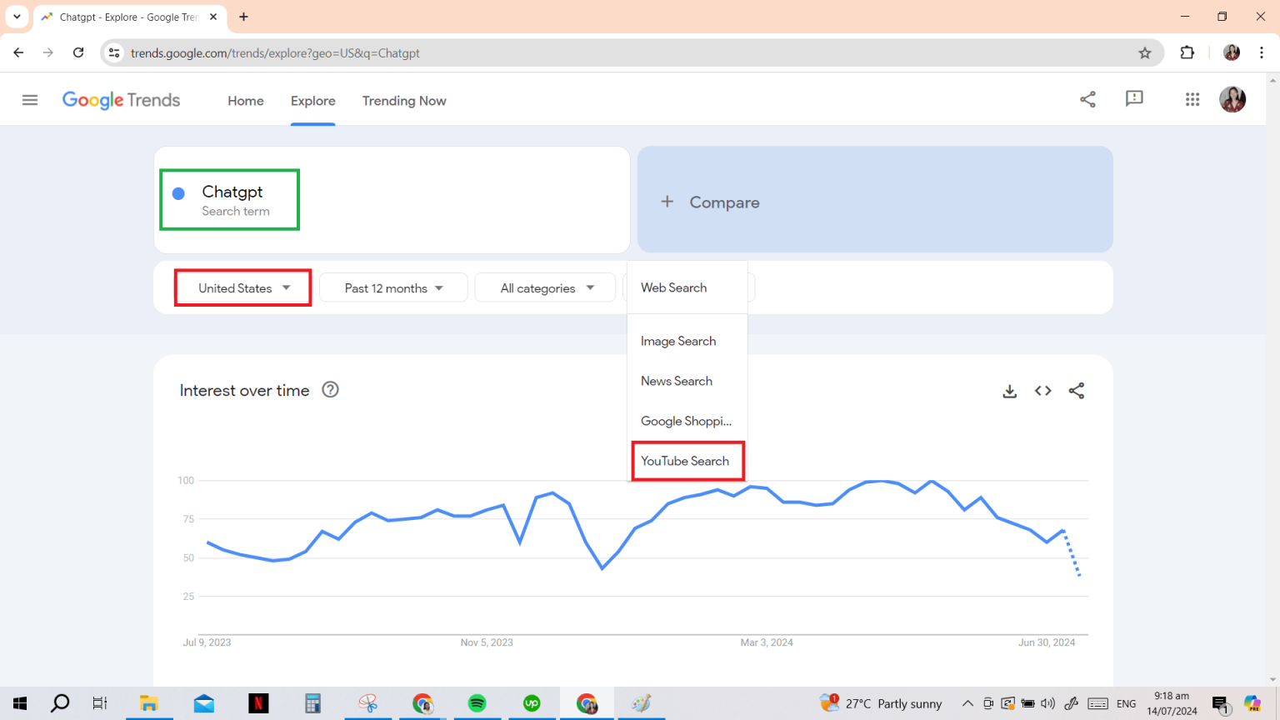Screen dimensions: 1280x720
Task: Open the Calculator on the taskbar
Action: coord(312,703)
